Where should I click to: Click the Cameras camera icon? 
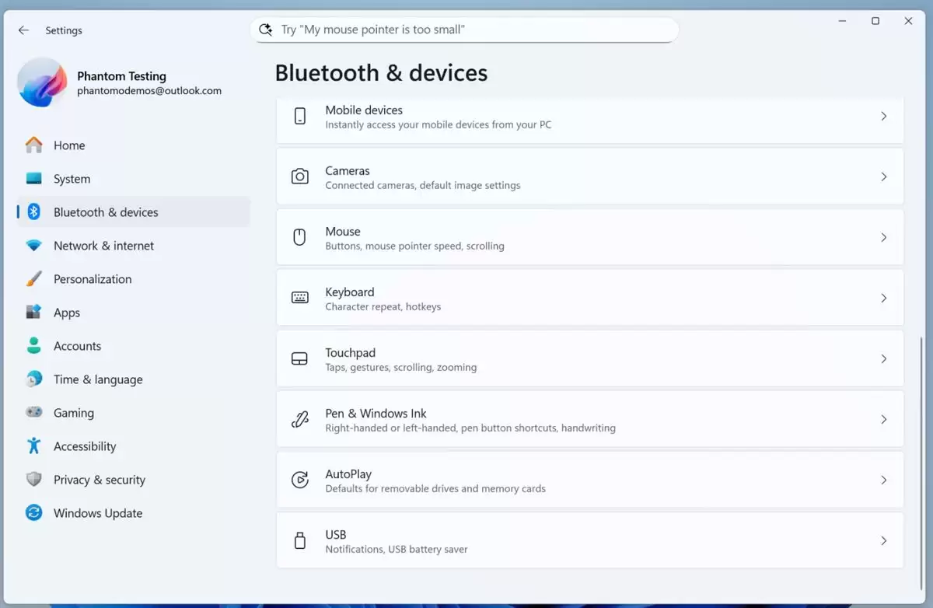click(x=299, y=176)
